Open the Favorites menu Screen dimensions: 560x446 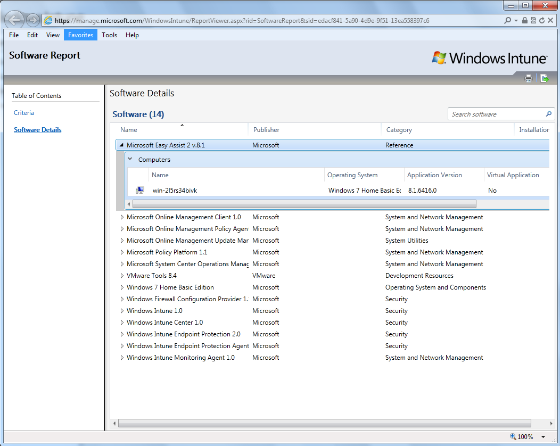pyautogui.click(x=81, y=35)
